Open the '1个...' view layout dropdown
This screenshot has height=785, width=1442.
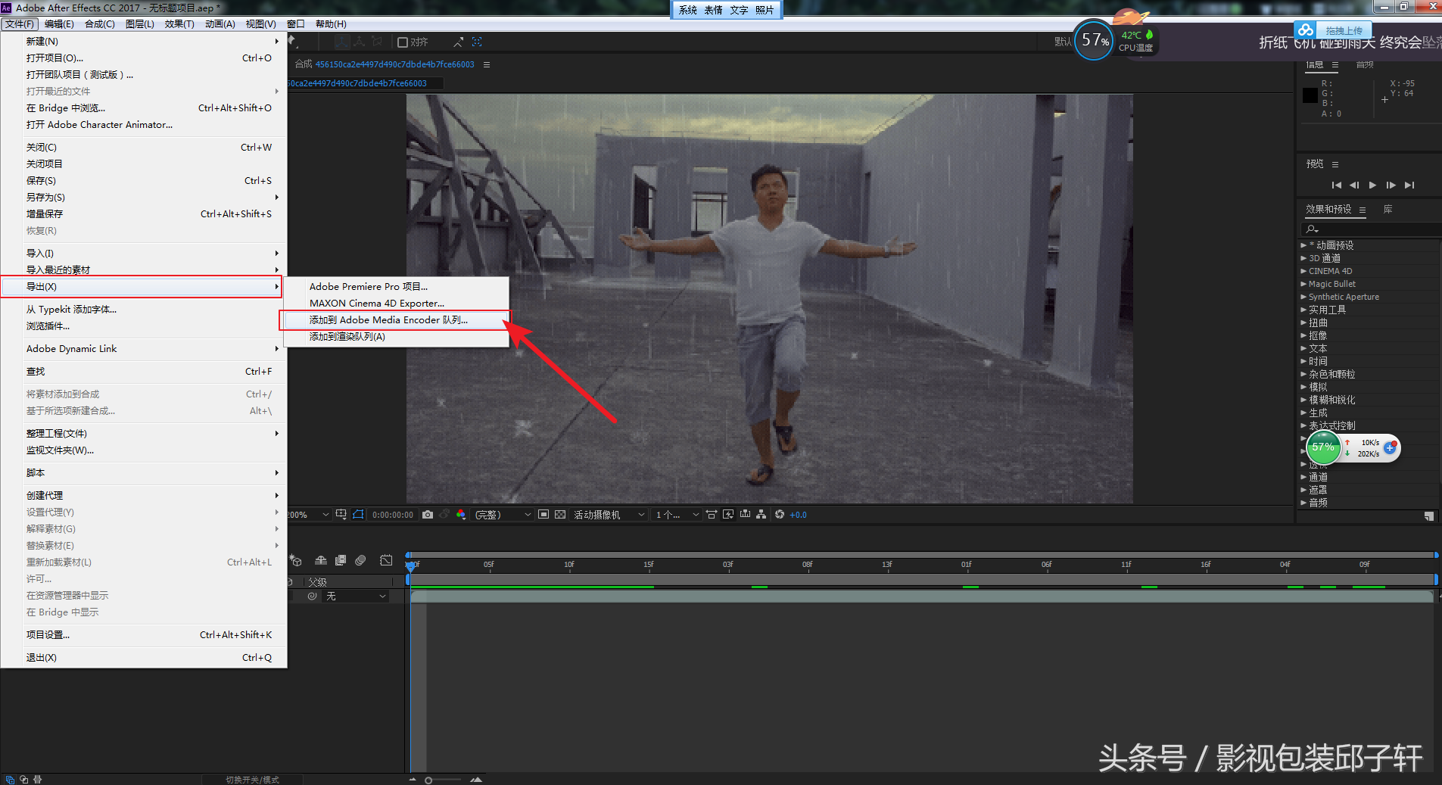(x=677, y=515)
